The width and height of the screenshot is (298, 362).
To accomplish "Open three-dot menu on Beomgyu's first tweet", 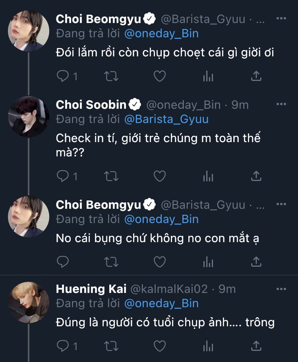I will click(281, 18).
